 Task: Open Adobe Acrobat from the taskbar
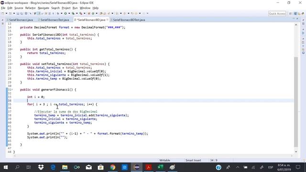point(148,167)
